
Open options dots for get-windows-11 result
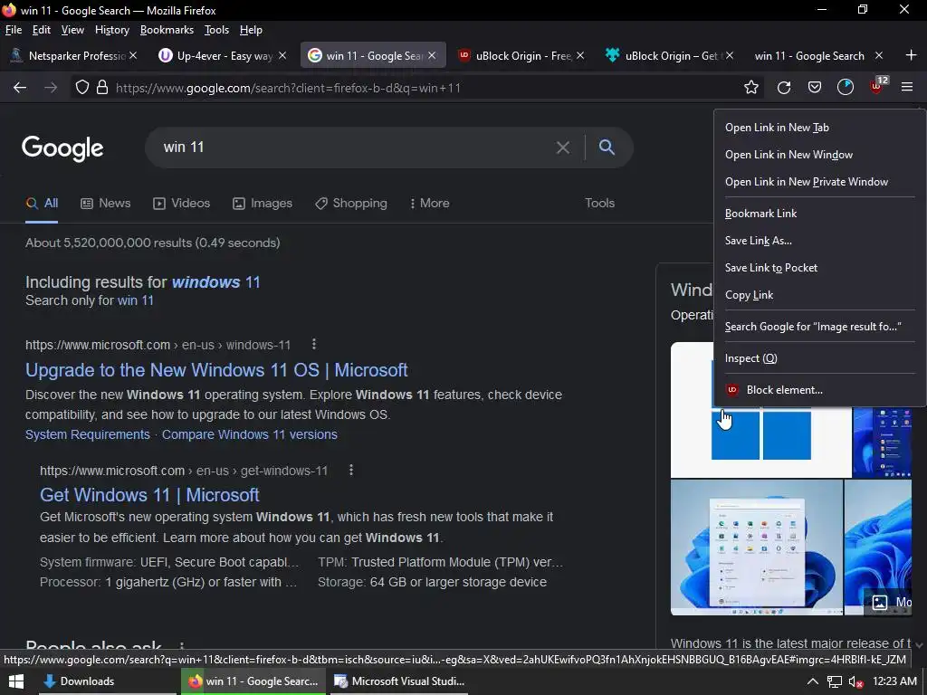351,470
